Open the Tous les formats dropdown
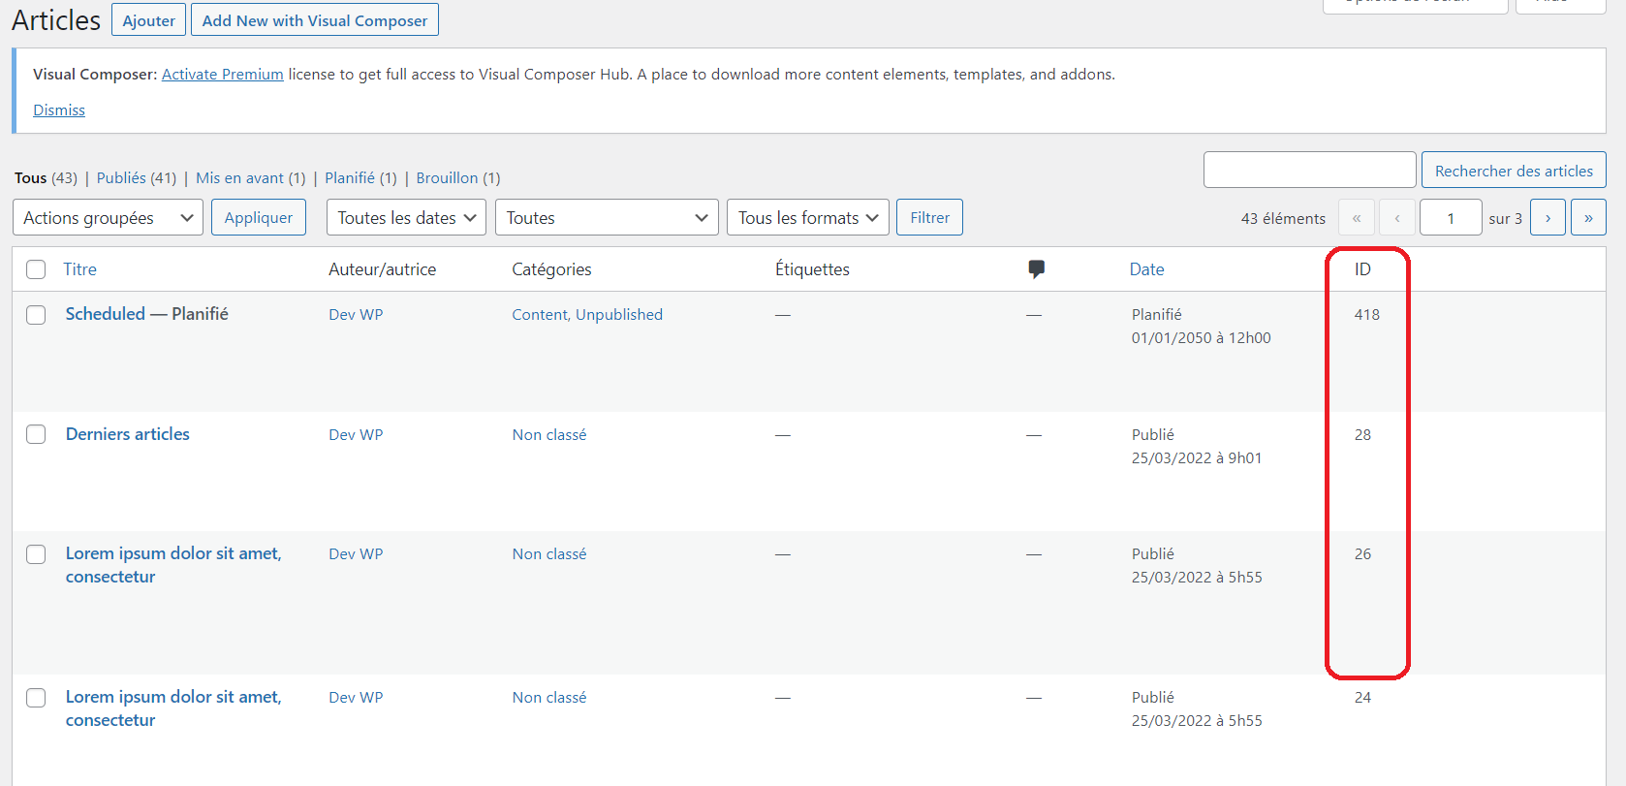1626x786 pixels. [807, 218]
